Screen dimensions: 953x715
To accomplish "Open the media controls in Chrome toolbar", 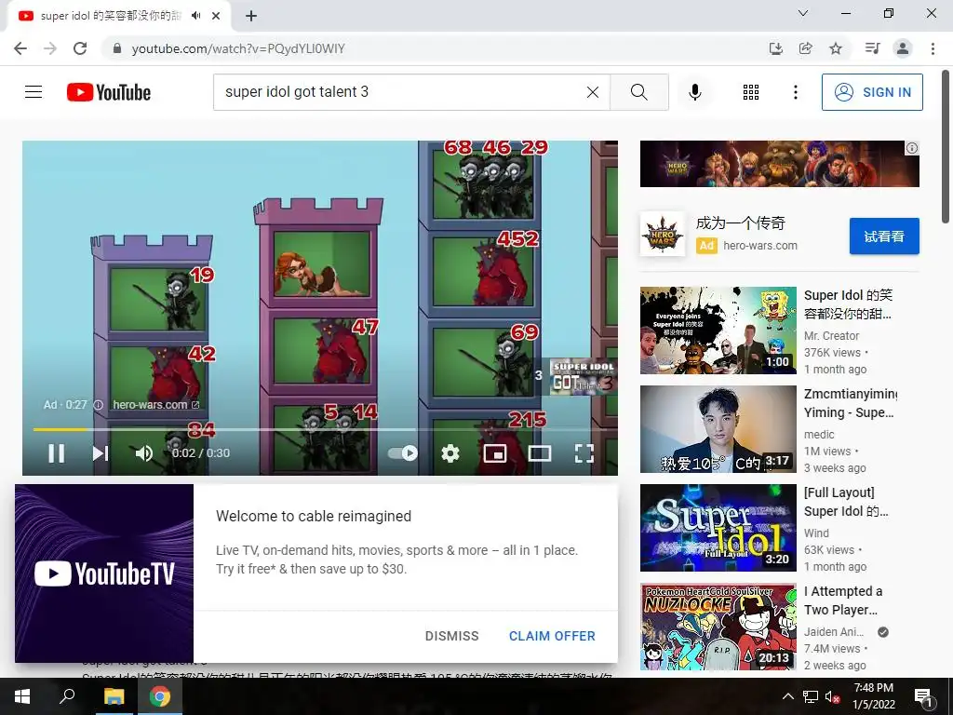I will click(872, 48).
